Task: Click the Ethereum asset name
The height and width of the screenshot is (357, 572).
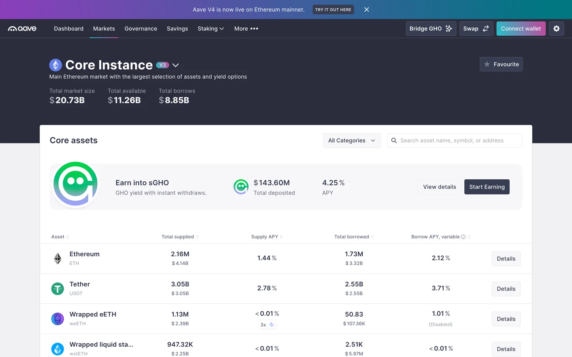Action: (85, 254)
